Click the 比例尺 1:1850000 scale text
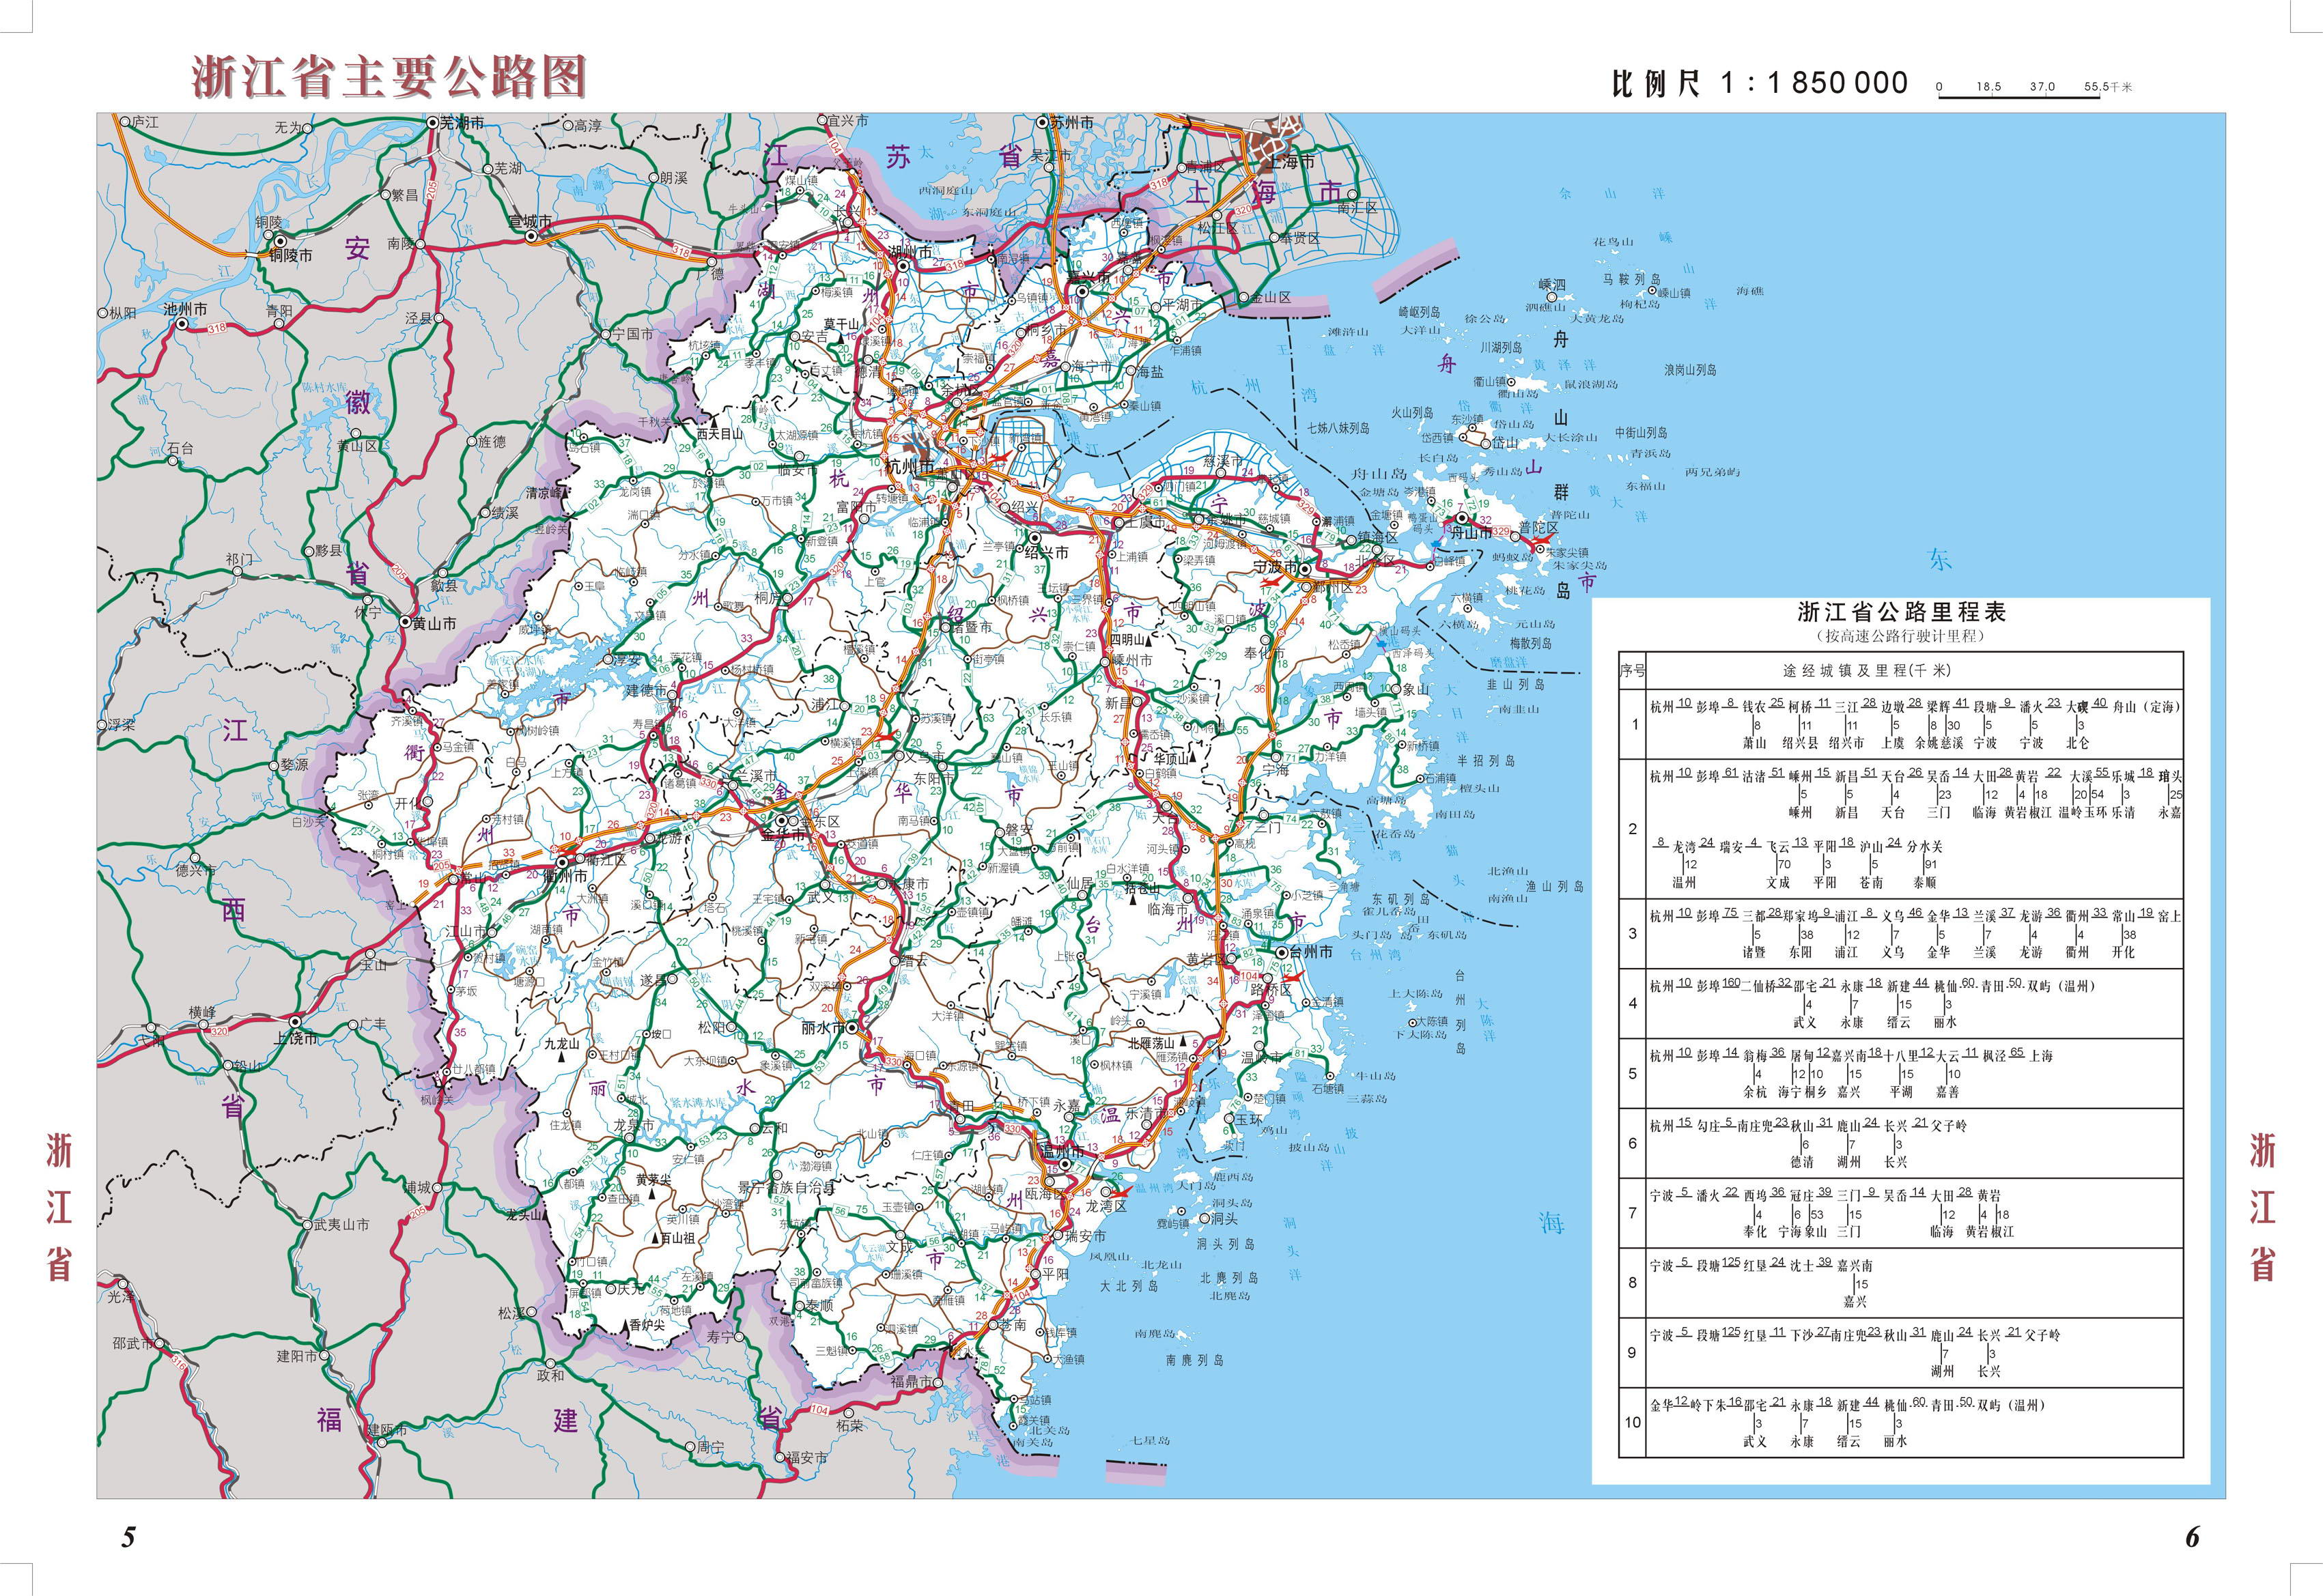 (1760, 83)
